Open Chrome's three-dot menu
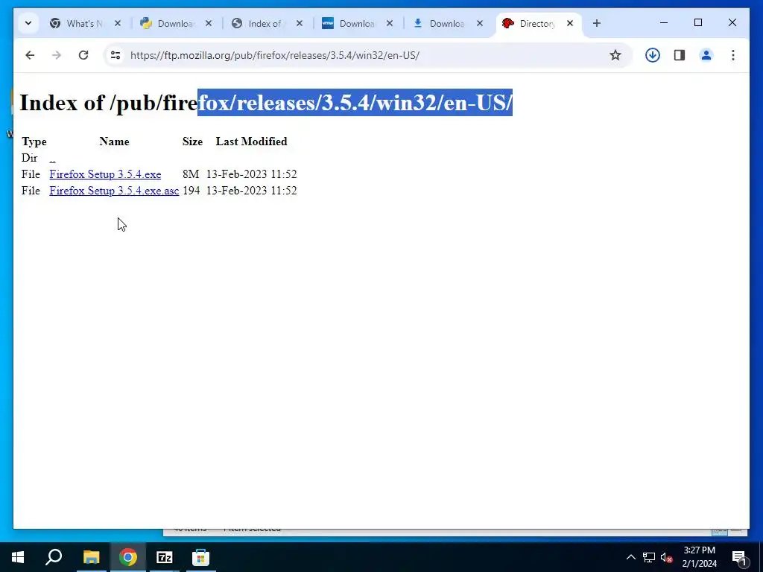 coord(733,55)
